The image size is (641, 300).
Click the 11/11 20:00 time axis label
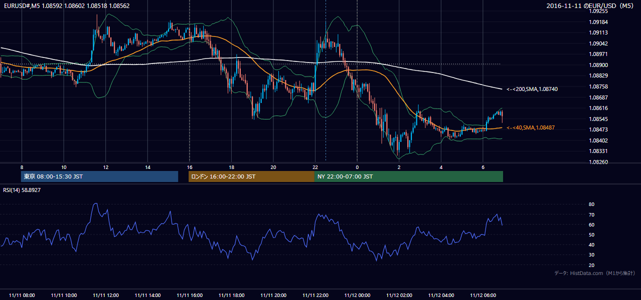(x=273, y=295)
